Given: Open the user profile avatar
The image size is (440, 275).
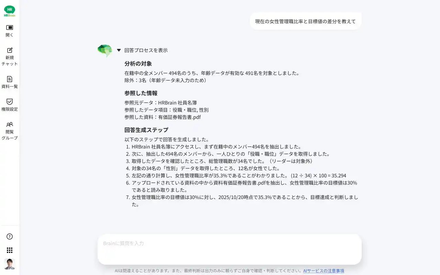Looking at the screenshot, I should pyautogui.click(x=10, y=264).
